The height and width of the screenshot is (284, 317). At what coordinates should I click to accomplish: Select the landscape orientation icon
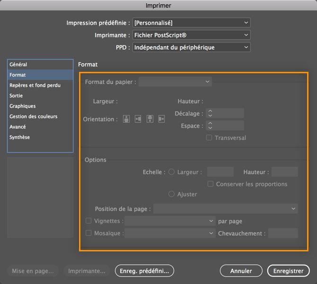[138, 119]
